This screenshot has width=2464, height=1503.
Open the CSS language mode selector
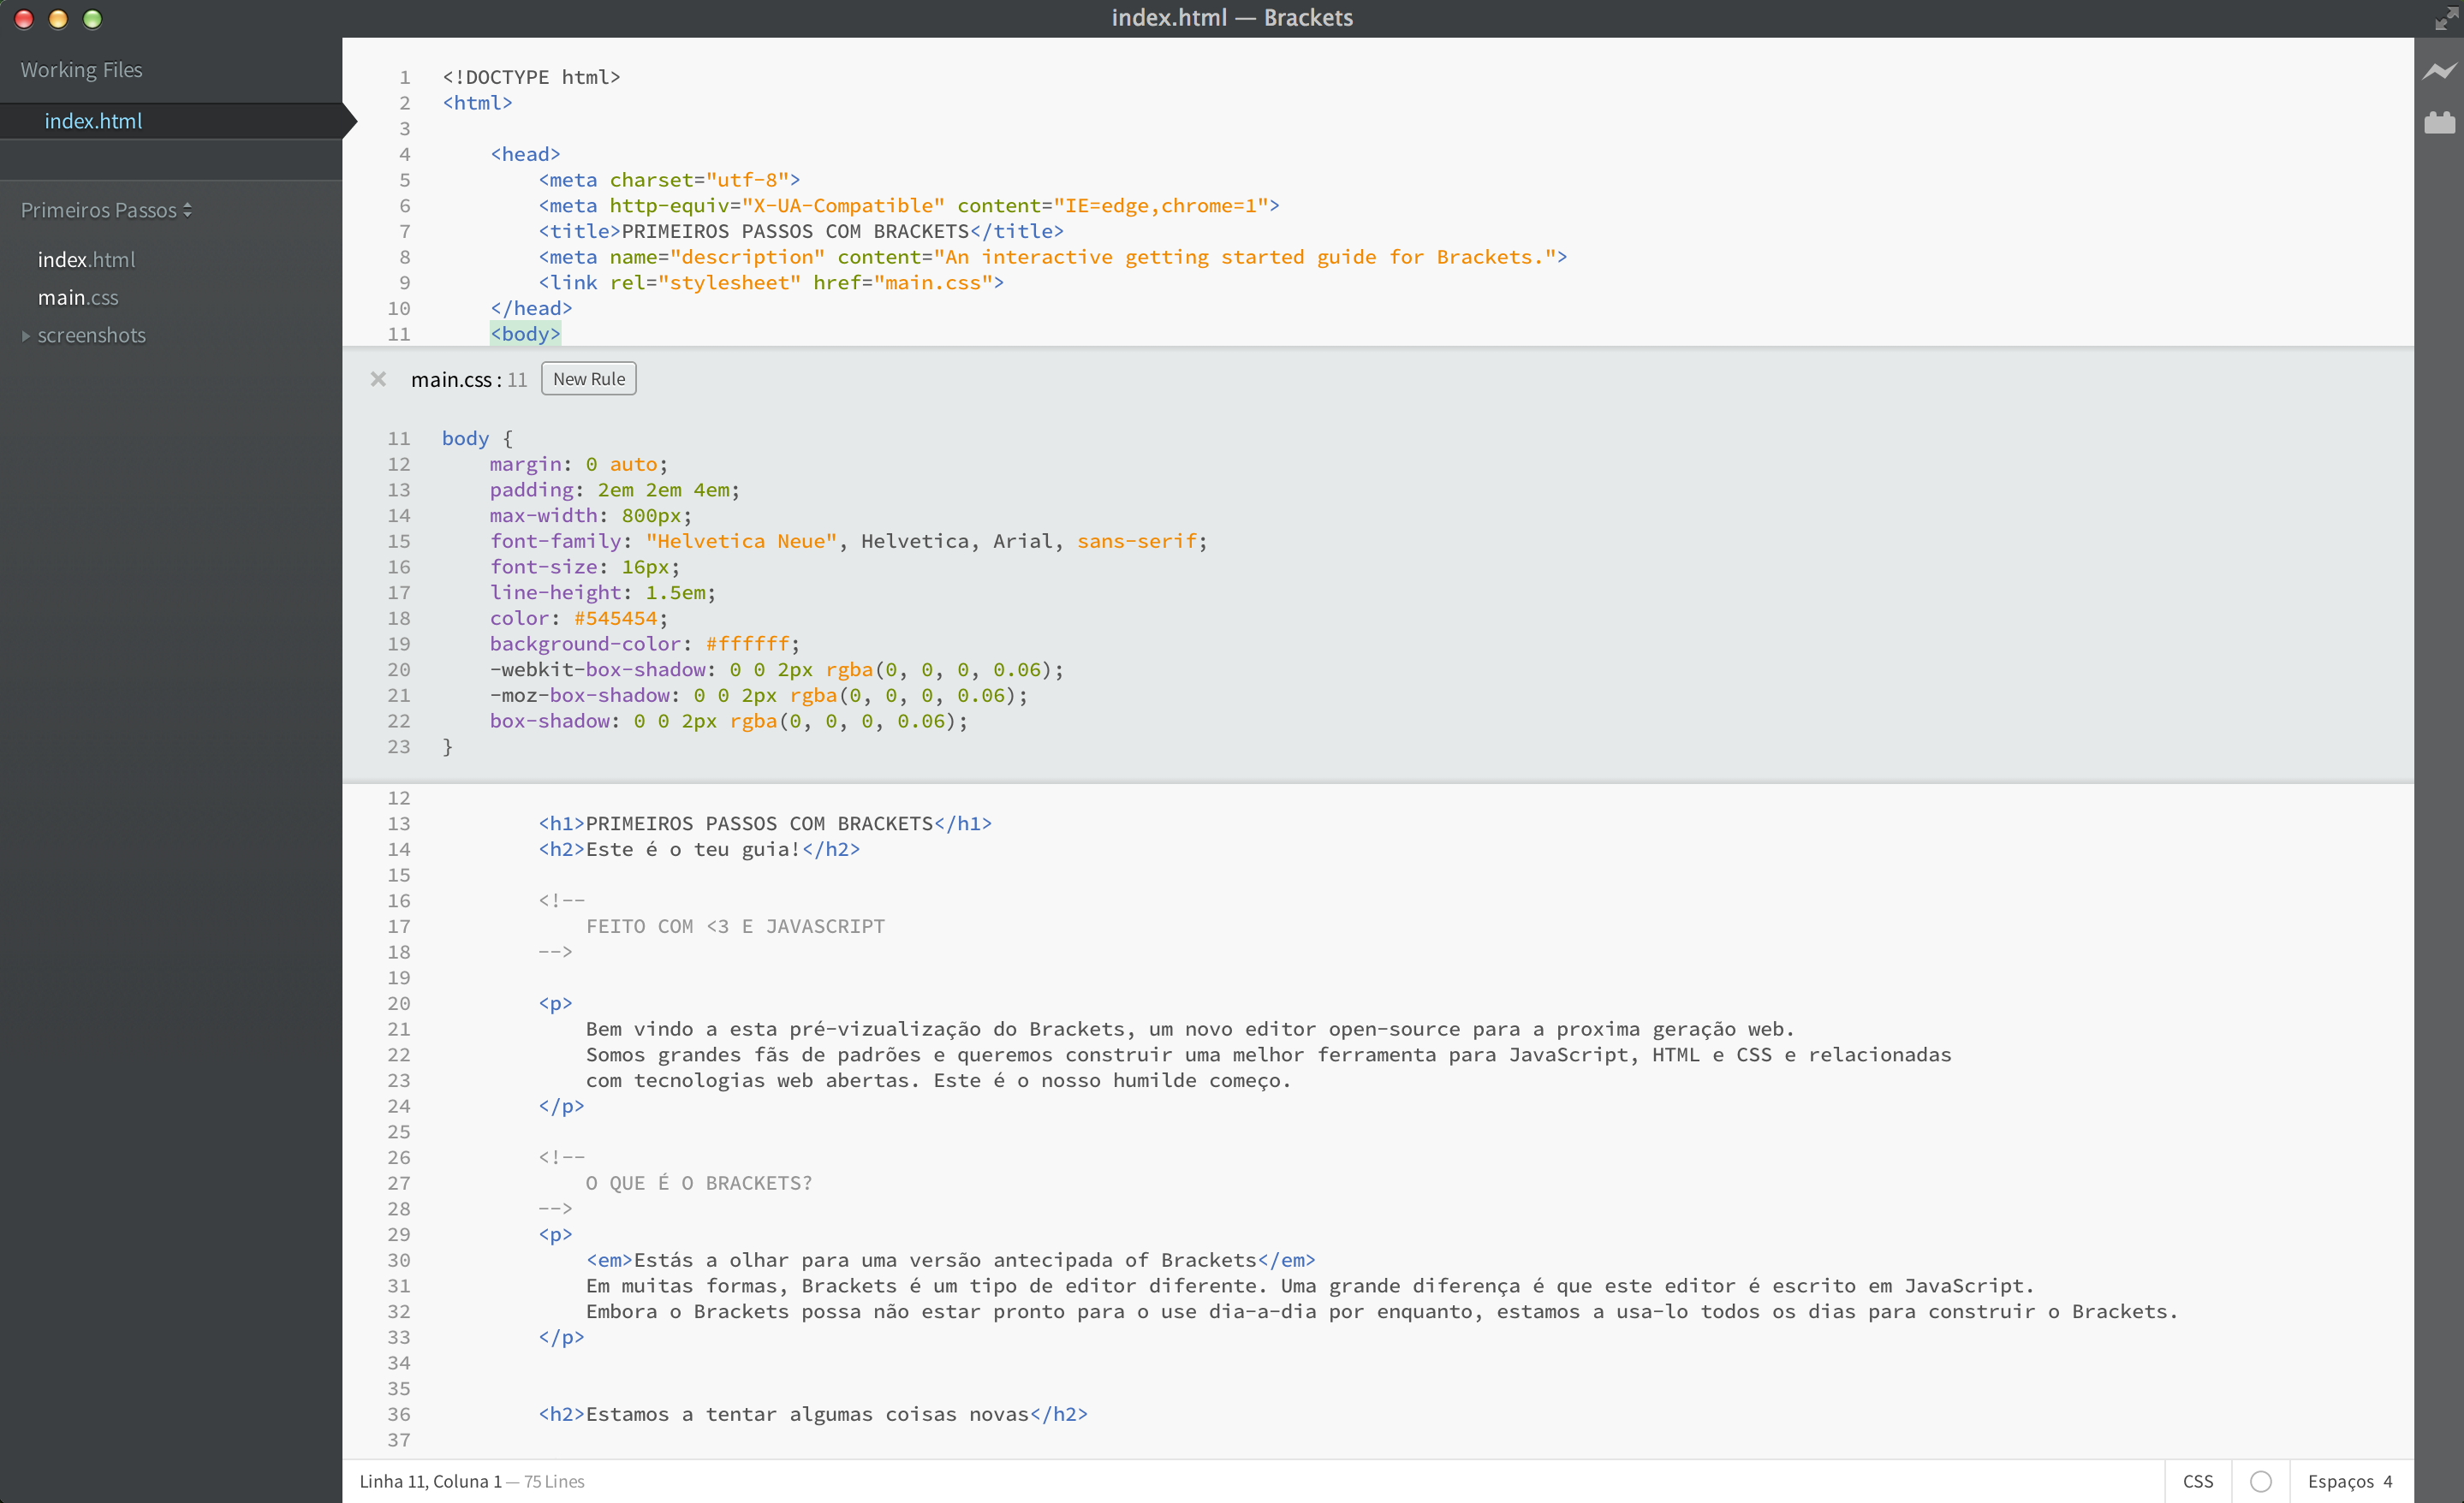pyautogui.click(x=2197, y=1481)
